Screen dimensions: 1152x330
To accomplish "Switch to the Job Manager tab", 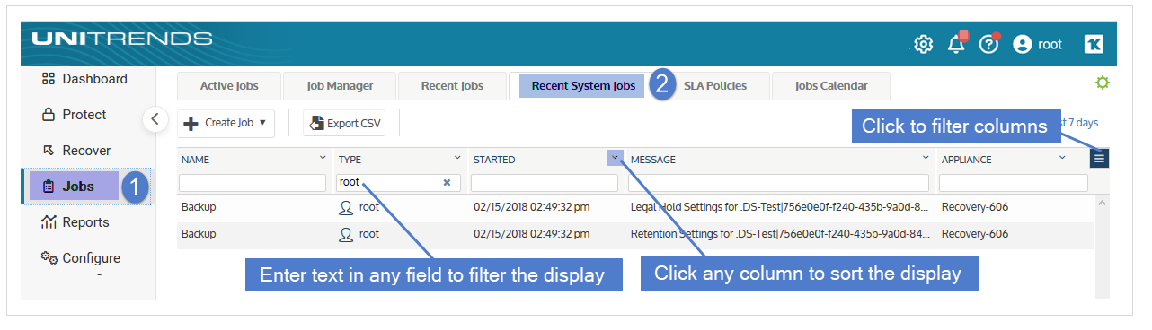I will [340, 86].
